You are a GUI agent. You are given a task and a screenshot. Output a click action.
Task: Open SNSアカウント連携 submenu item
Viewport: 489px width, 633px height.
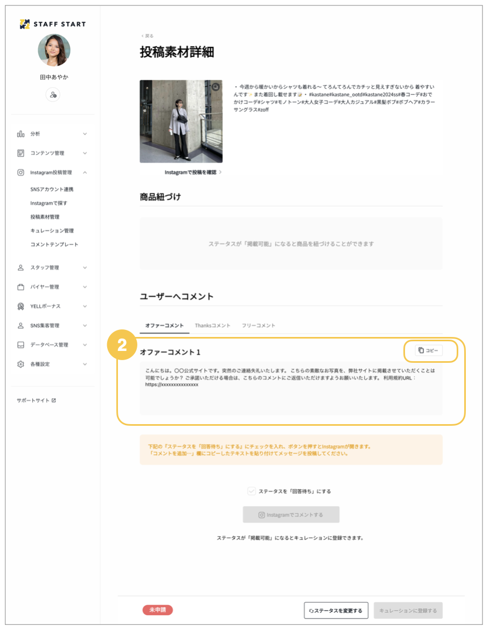52,189
